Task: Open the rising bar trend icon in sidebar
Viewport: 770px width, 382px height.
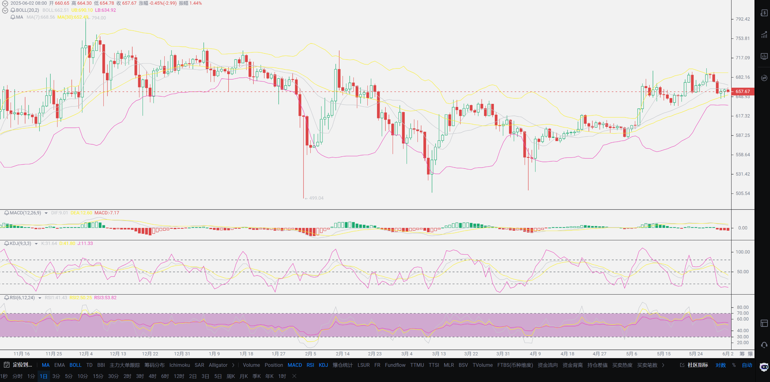Action: coord(764,35)
